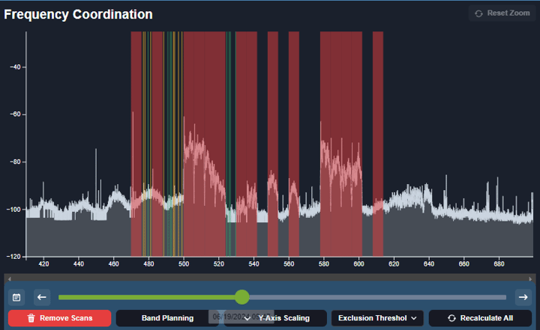Advance to next scan with right arrow

pyautogui.click(x=523, y=297)
